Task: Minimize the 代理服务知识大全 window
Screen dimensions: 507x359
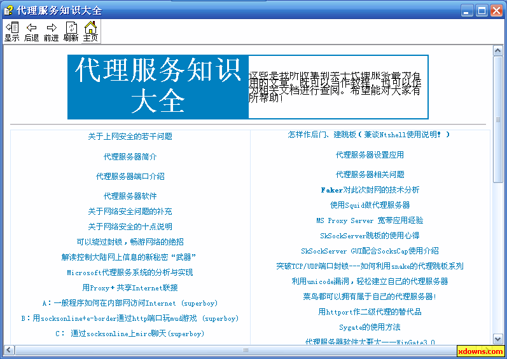Action: pyautogui.click(x=466, y=11)
